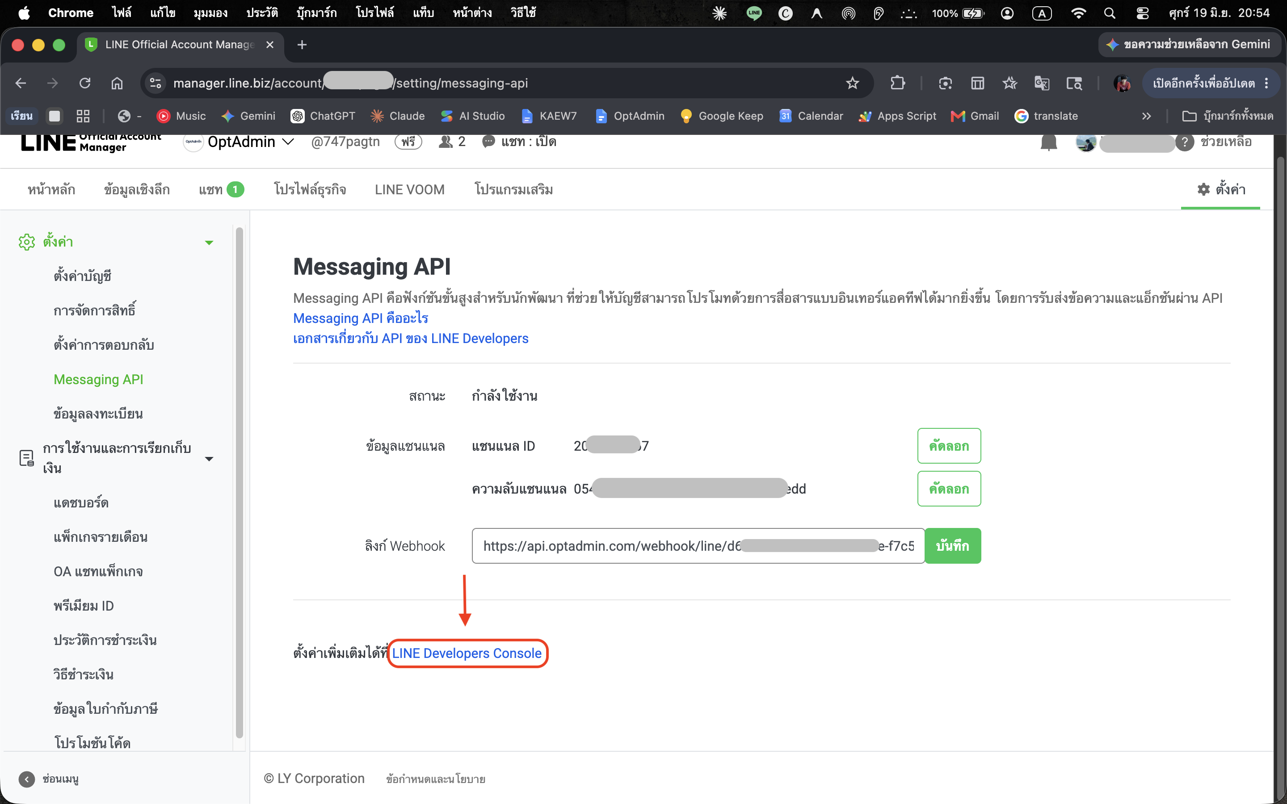
Task: Click เปิดอีกครั้งเพื่ออัปเดต button
Action: tap(1203, 83)
